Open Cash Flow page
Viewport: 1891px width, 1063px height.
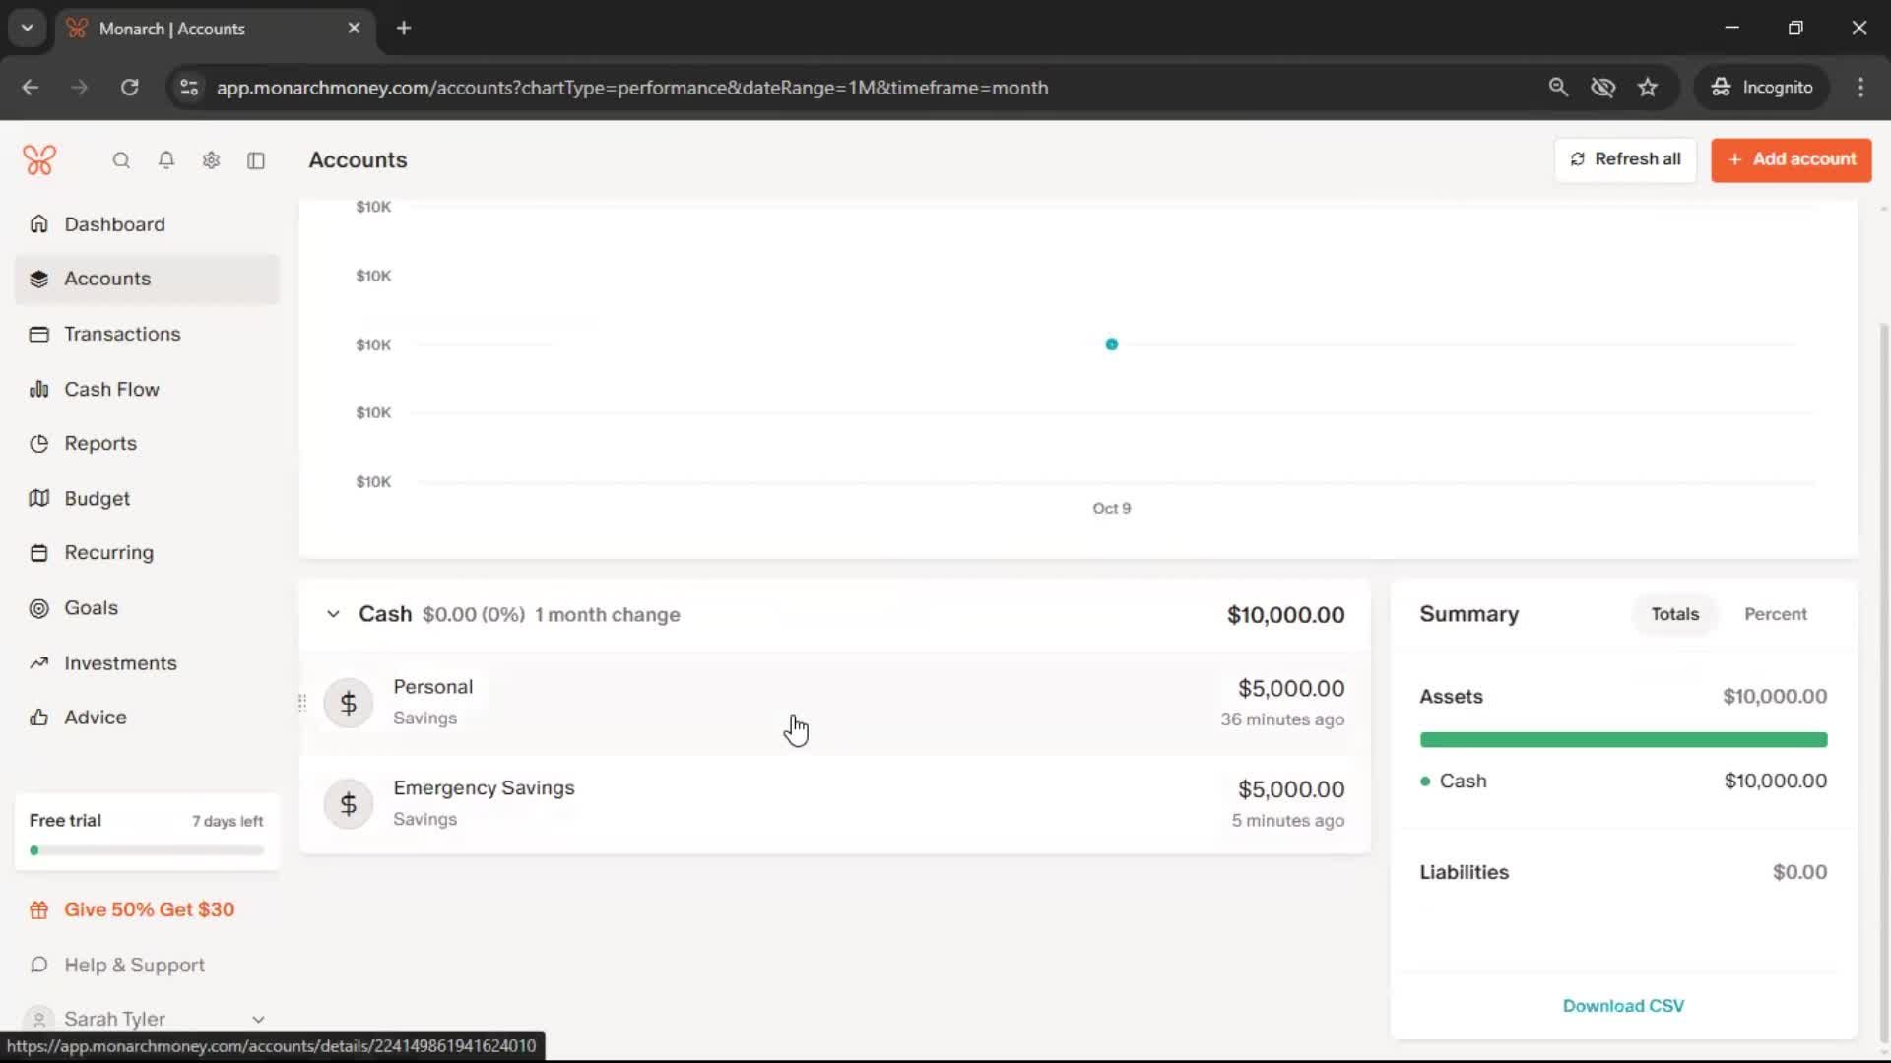click(x=111, y=389)
